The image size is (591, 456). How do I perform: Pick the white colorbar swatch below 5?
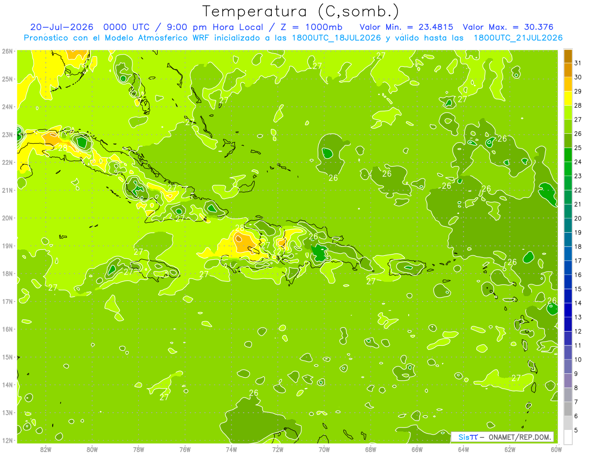(x=568, y=437)
